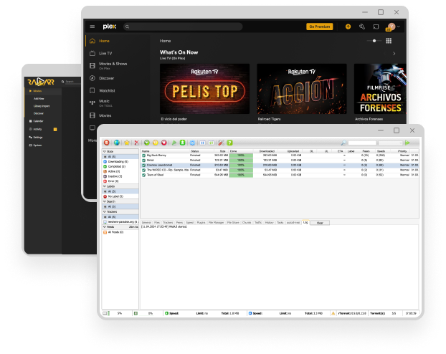Click the Watchlist bookmark in the sidebar
The image size is (446, 354).
92,90
